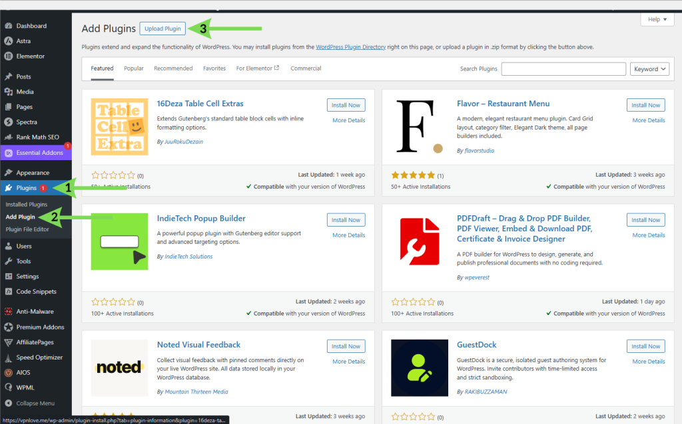View More Details for Noted Visual Feedback

[349, 362]
